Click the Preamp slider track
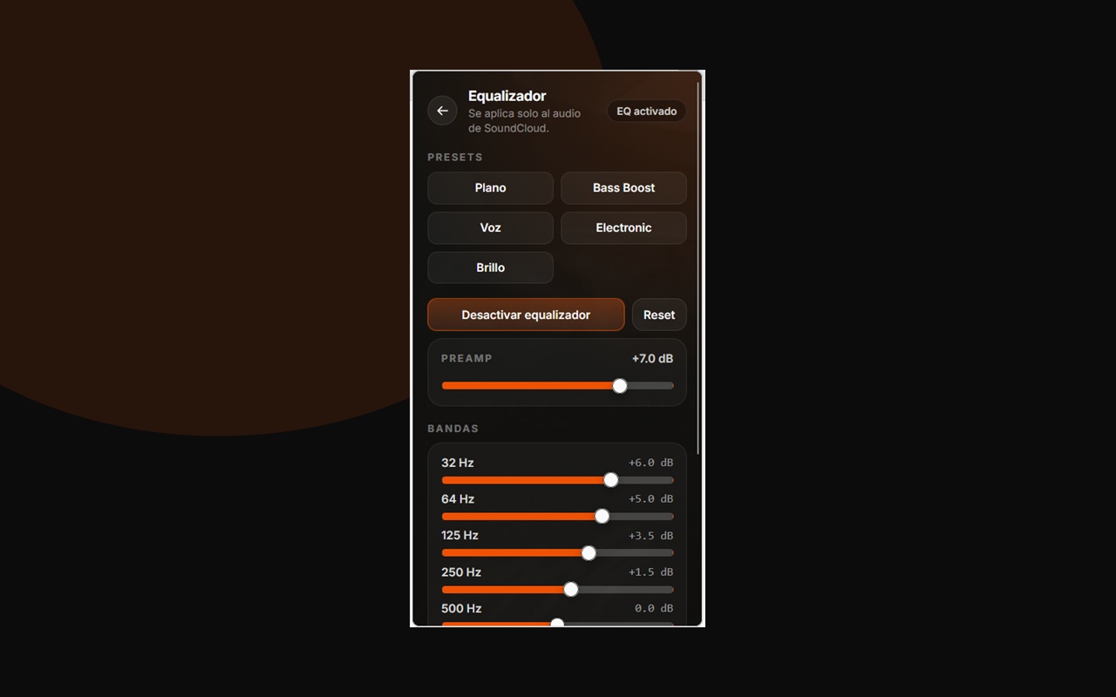Viewport: 1116px width, 697px height. point(557,386)
